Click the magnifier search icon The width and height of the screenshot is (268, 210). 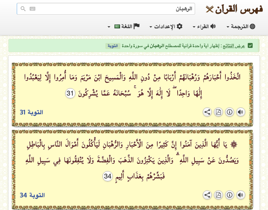[x=23, y=8]
